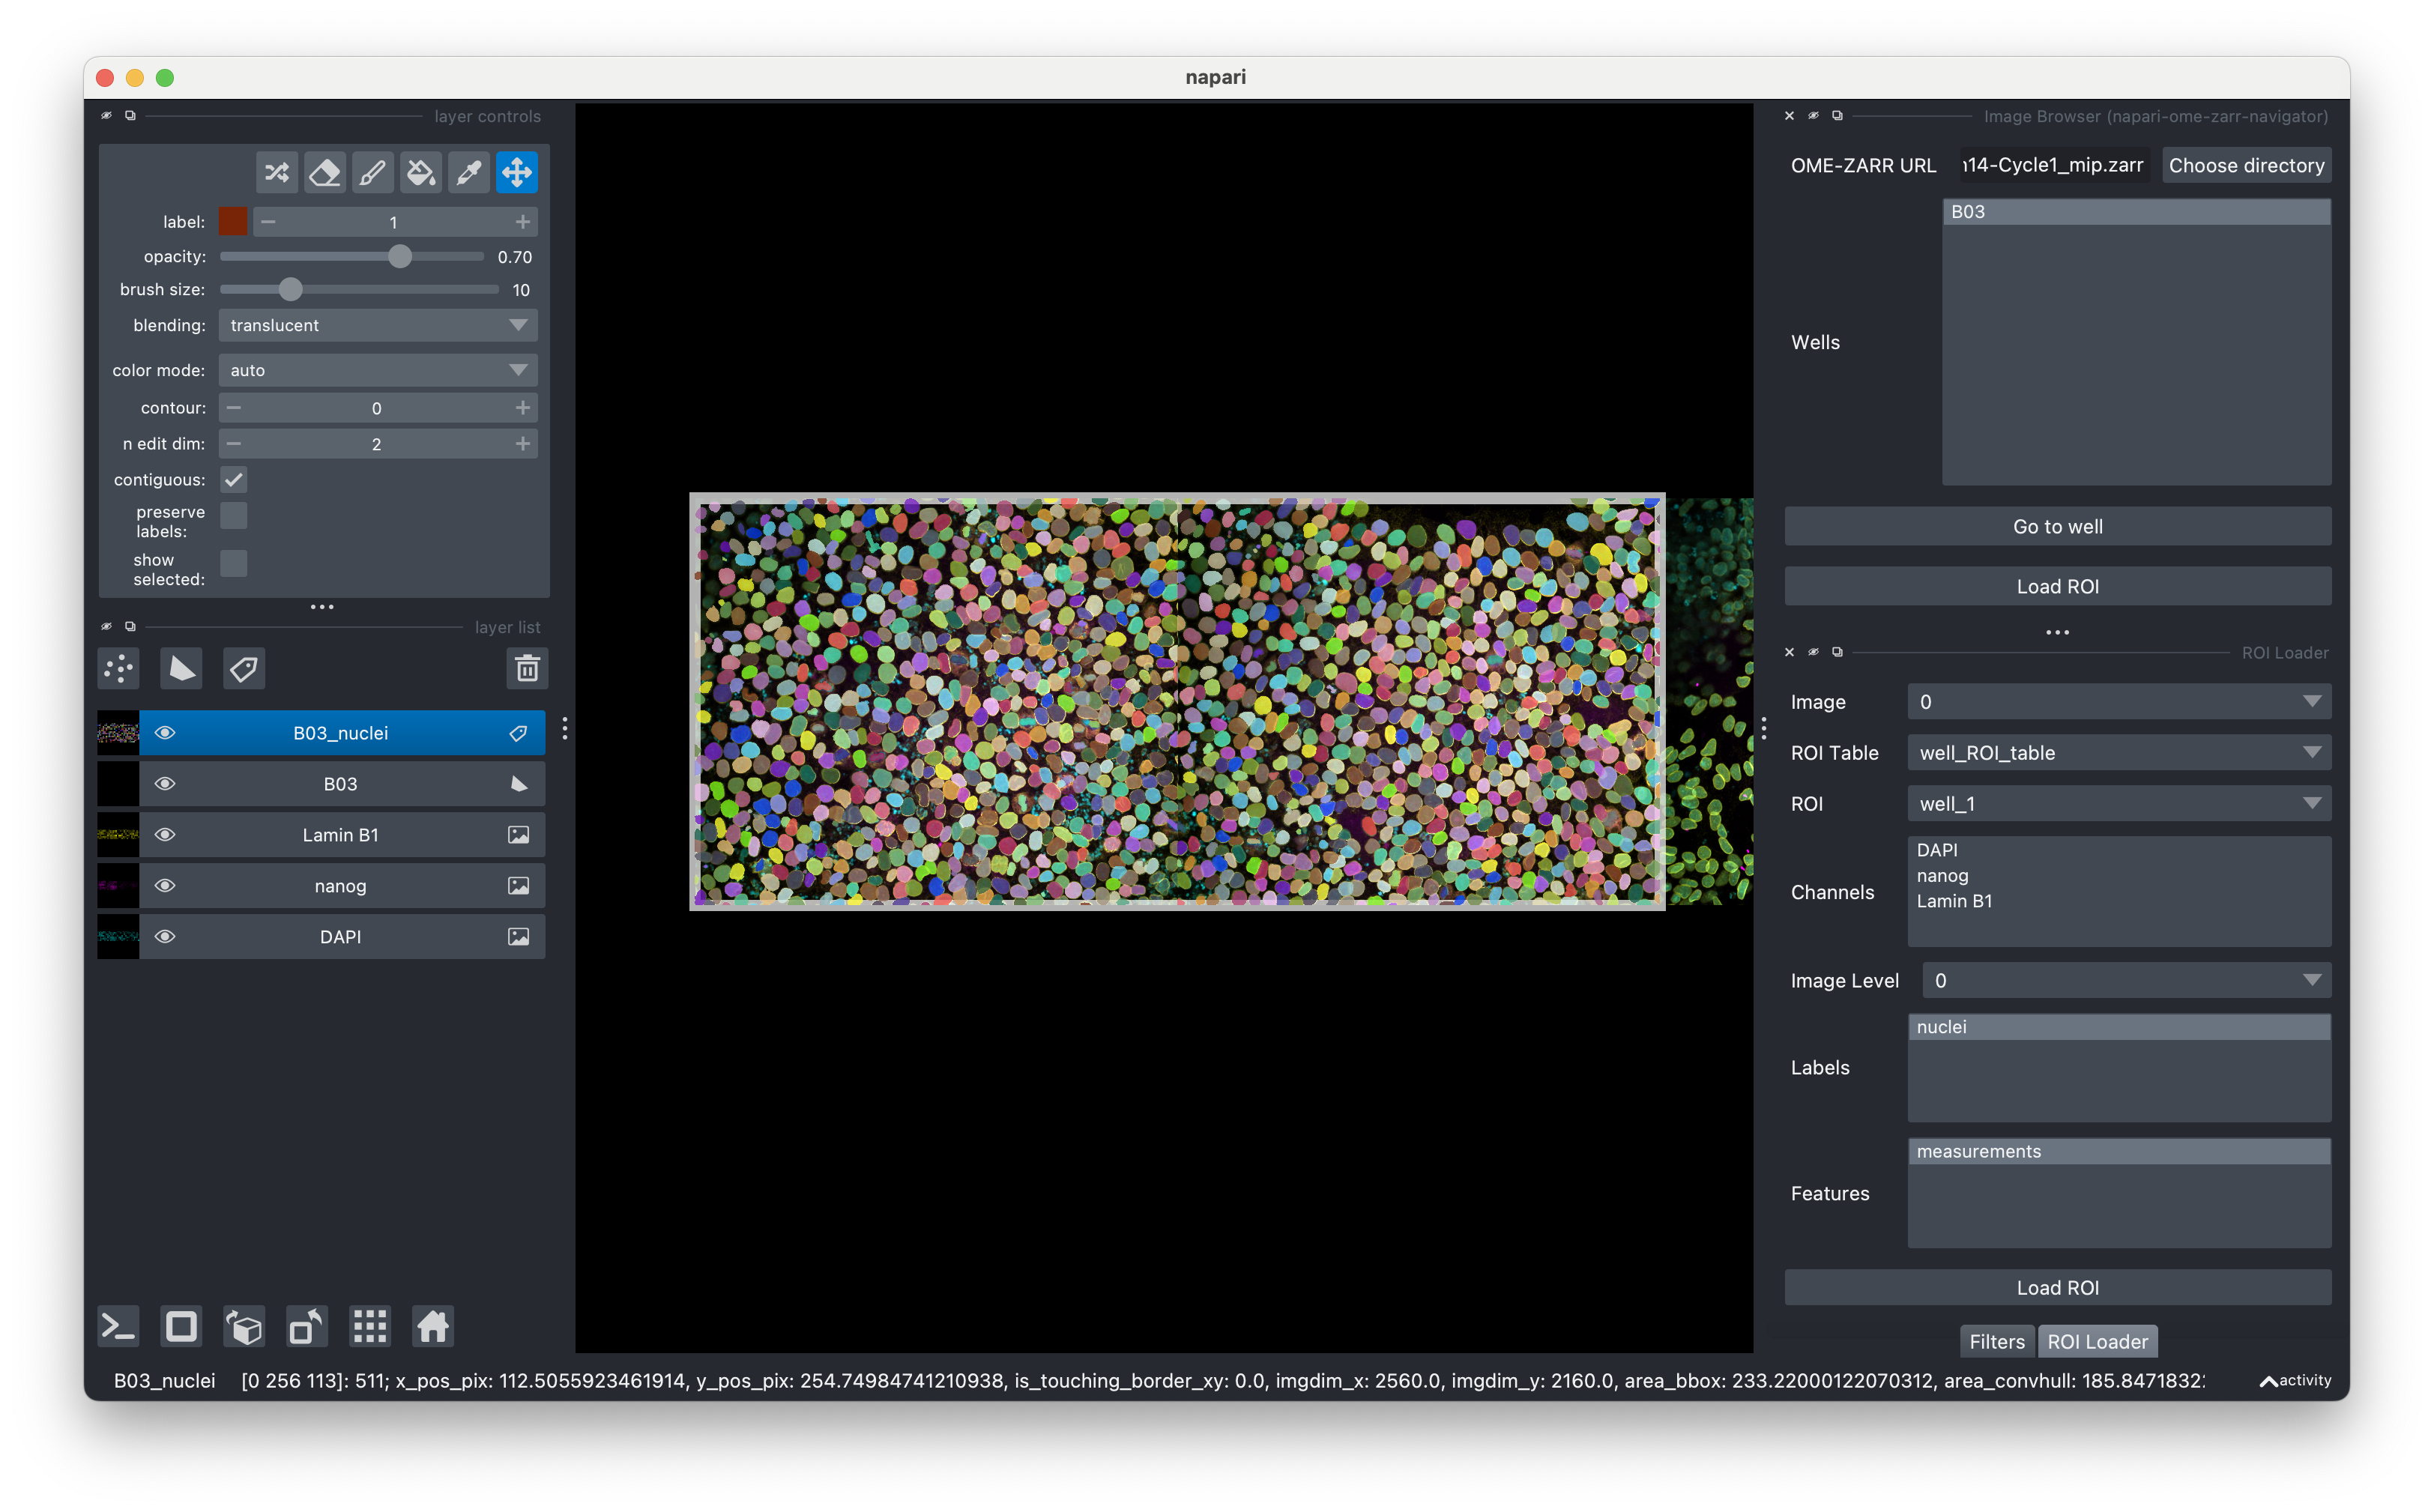Float the layer list panel
This screenshot has height=1512, width=2434.
[x=130, y=627]
